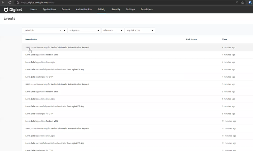Expand the user filter dropdown arrow
Viewport: 253px width, 151px height.
[64, 30]
